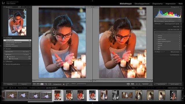Select Survey view icon in toolbar

tap(46, 84)
